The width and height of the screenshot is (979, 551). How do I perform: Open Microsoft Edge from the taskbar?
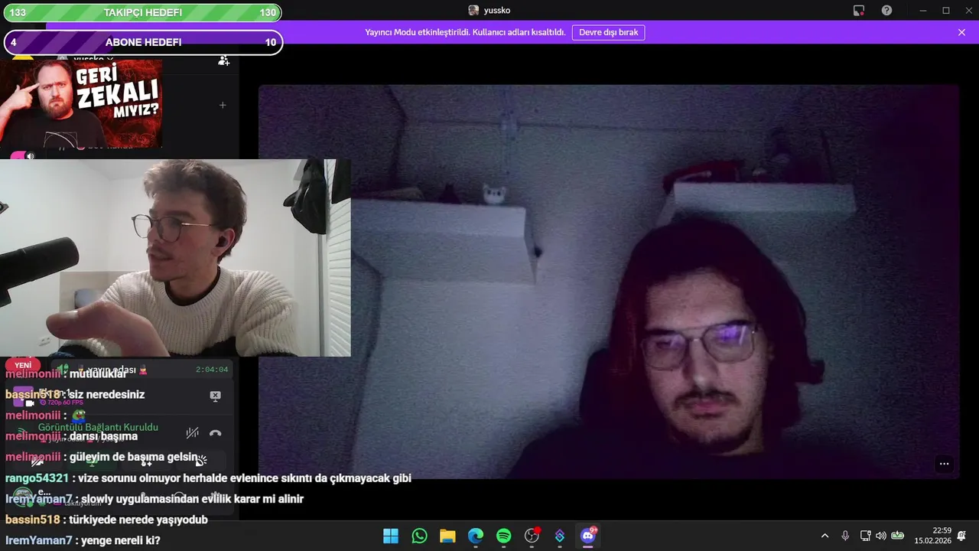(x=476, y=536)
